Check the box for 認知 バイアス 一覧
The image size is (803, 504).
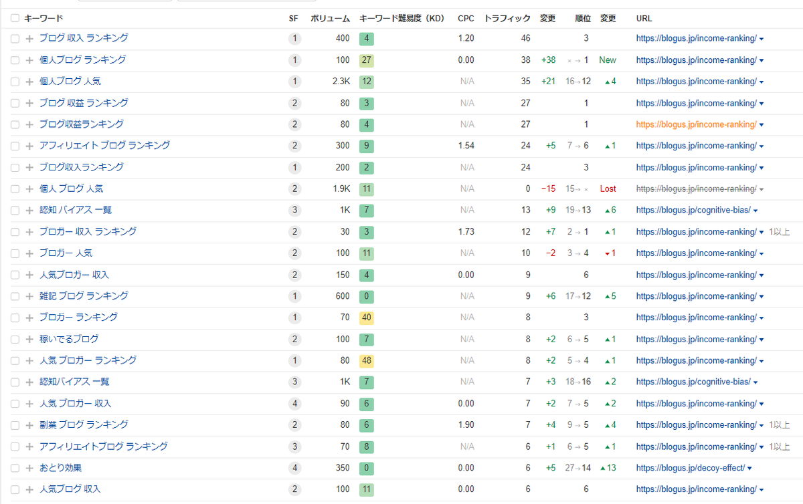coord(15,211)
